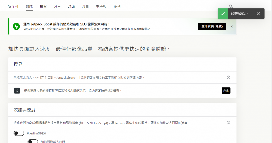Open the 討論 tab
This screenshot has width=272, height=143.
pyautogui.click(x=71, y=6)
